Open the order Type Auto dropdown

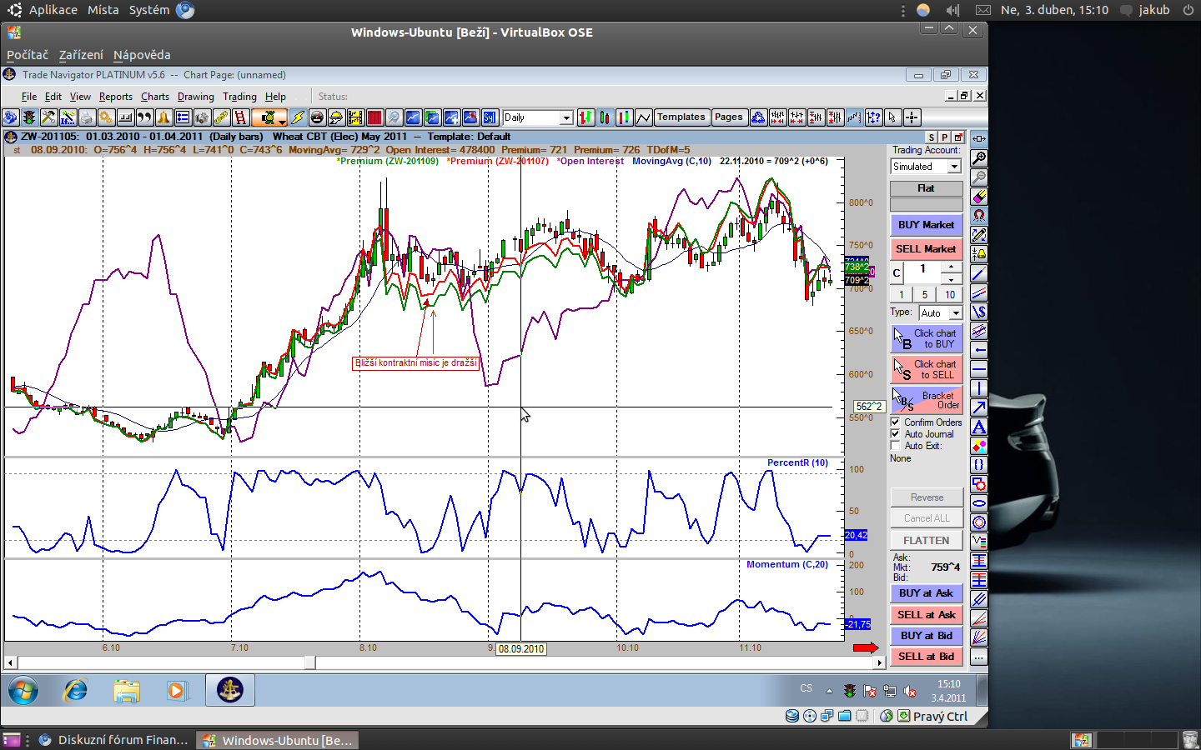tap(956, 313)
